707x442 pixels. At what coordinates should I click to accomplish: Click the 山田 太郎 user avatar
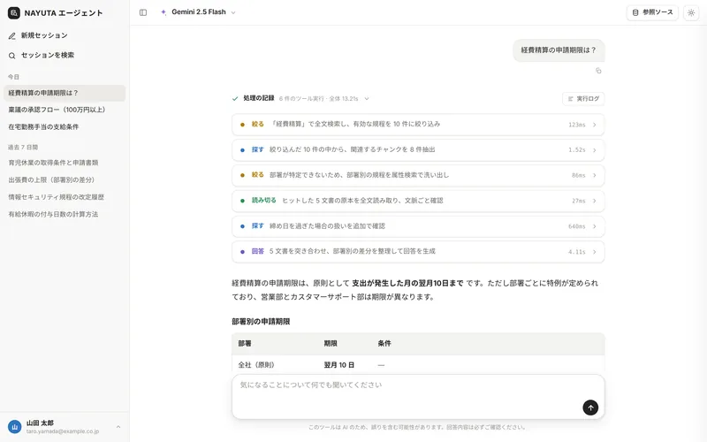point(15,427)
